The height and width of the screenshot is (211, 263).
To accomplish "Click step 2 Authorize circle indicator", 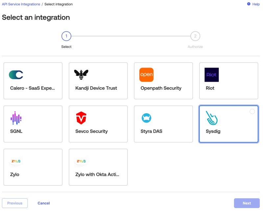I will pos(195,37).
